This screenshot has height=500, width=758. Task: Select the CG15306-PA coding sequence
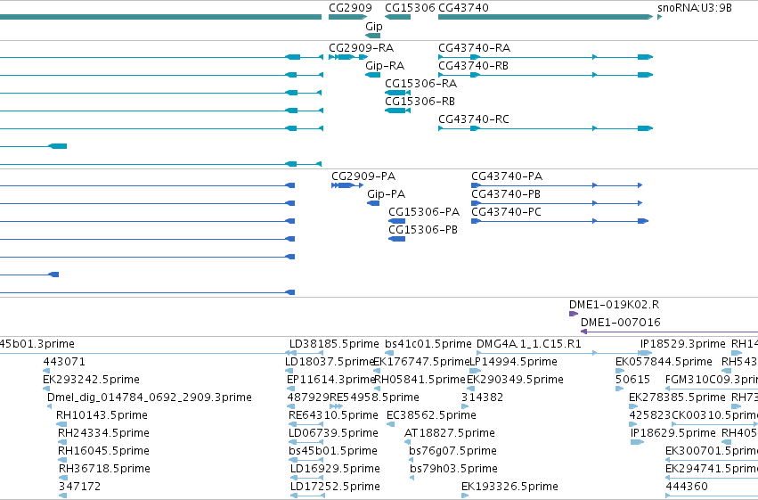coord(423,212)
